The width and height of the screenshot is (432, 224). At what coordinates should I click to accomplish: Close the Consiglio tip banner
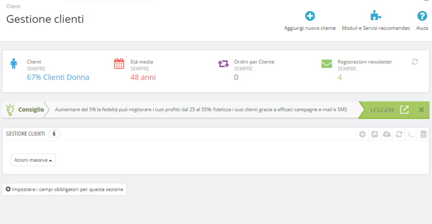(x=421, y=109)
